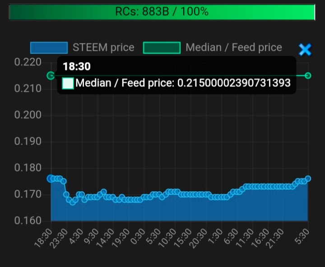This screenshot has width=325, height=267.
Task: Click the 0.170 y-axis label
Action: point(28,194)
